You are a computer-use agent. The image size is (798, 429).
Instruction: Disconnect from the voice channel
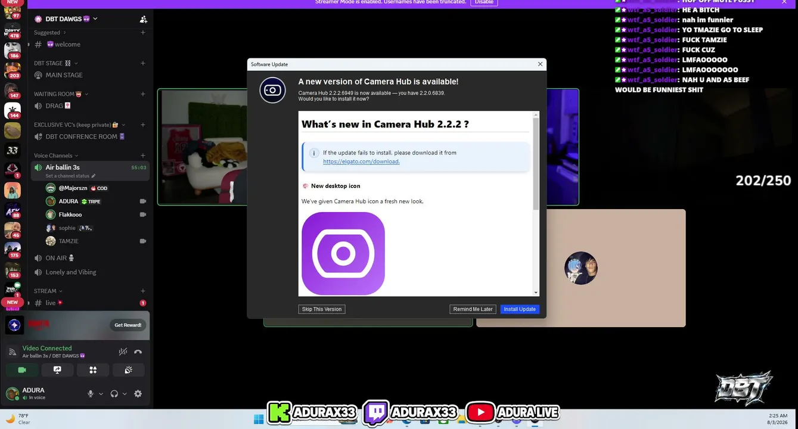pos(138,352)
